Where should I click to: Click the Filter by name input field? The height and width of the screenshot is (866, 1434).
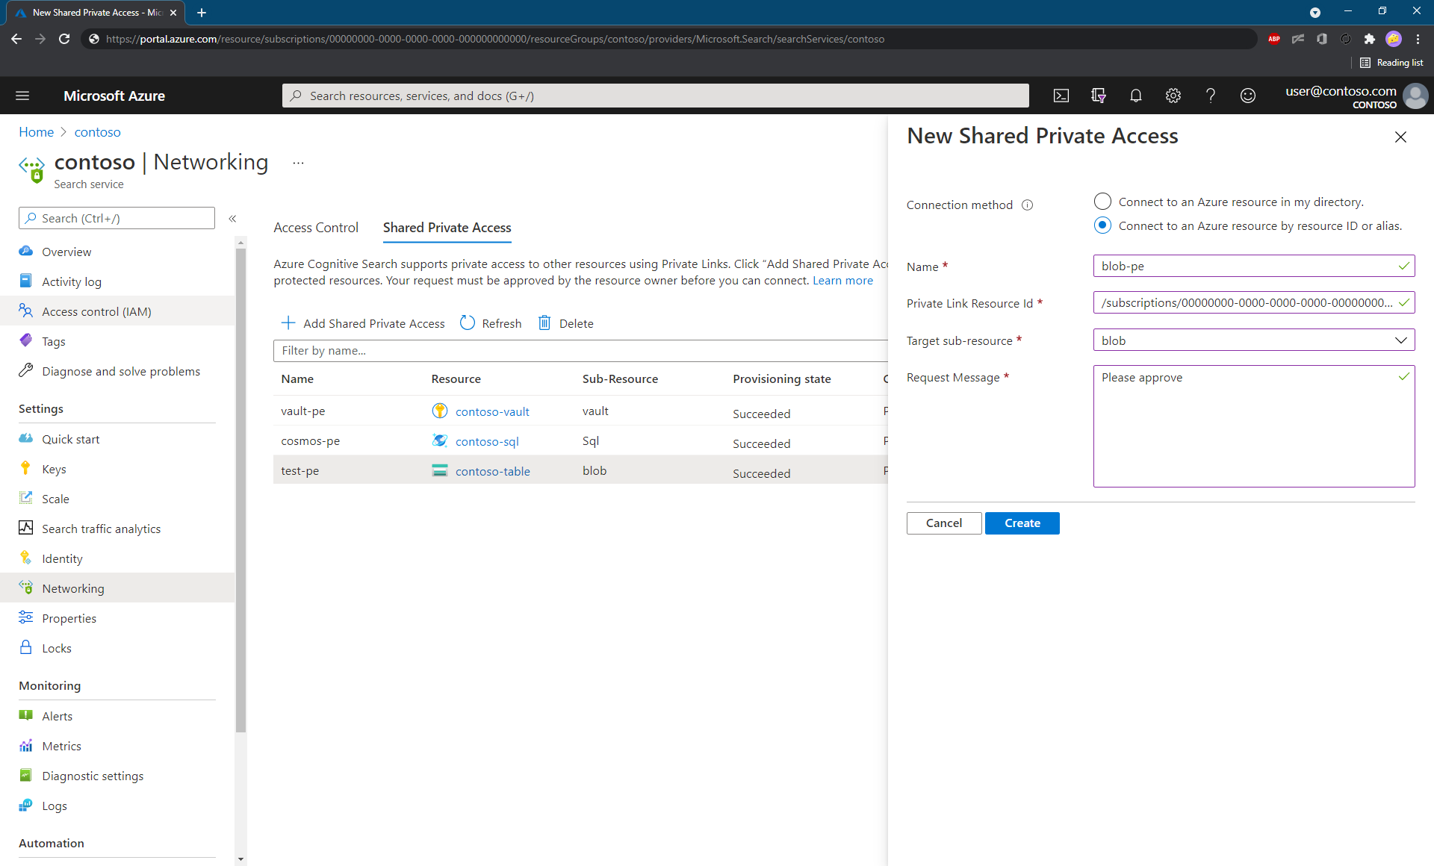(x=580, y=351)
